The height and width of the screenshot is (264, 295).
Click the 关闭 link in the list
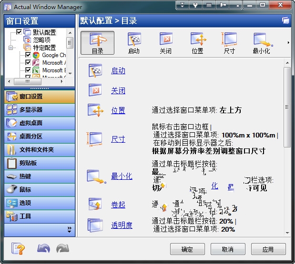(x=118, y=91)
